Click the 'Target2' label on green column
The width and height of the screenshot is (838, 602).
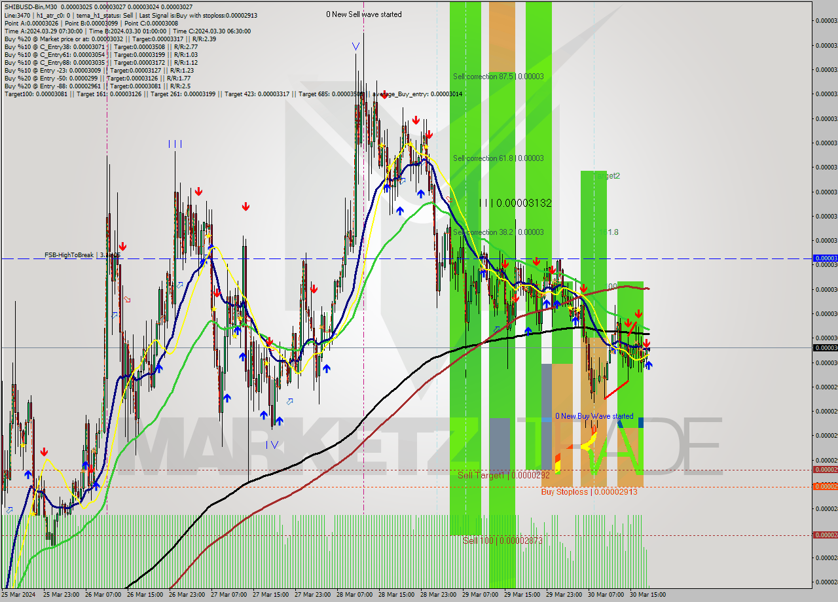(x=606, y=176)
